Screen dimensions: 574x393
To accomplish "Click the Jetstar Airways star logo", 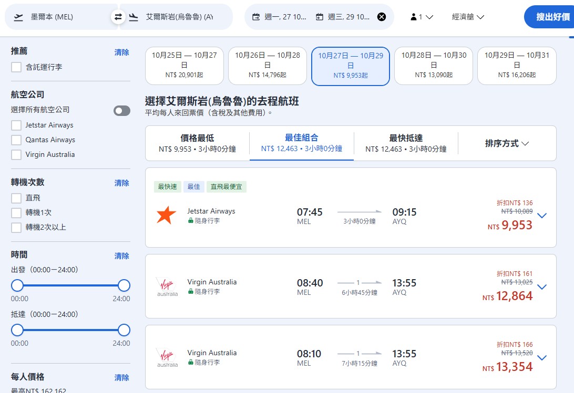I will (166, 215).
